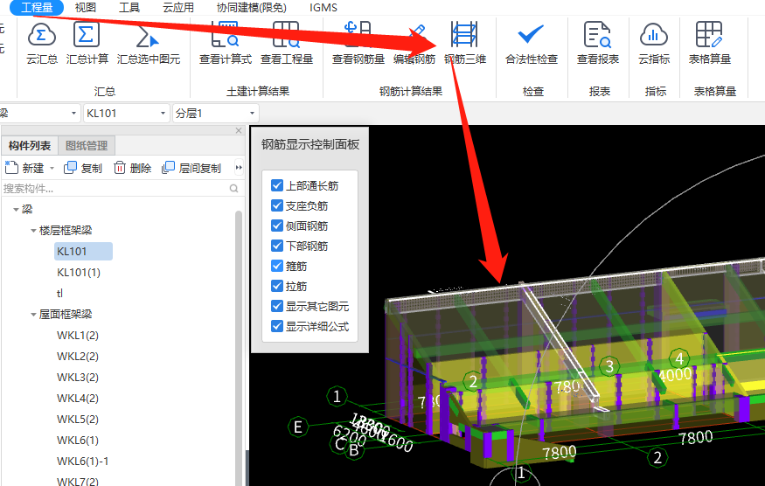
Task: Open 云指标 cloud indicators
Action: (x=654, y=43)
